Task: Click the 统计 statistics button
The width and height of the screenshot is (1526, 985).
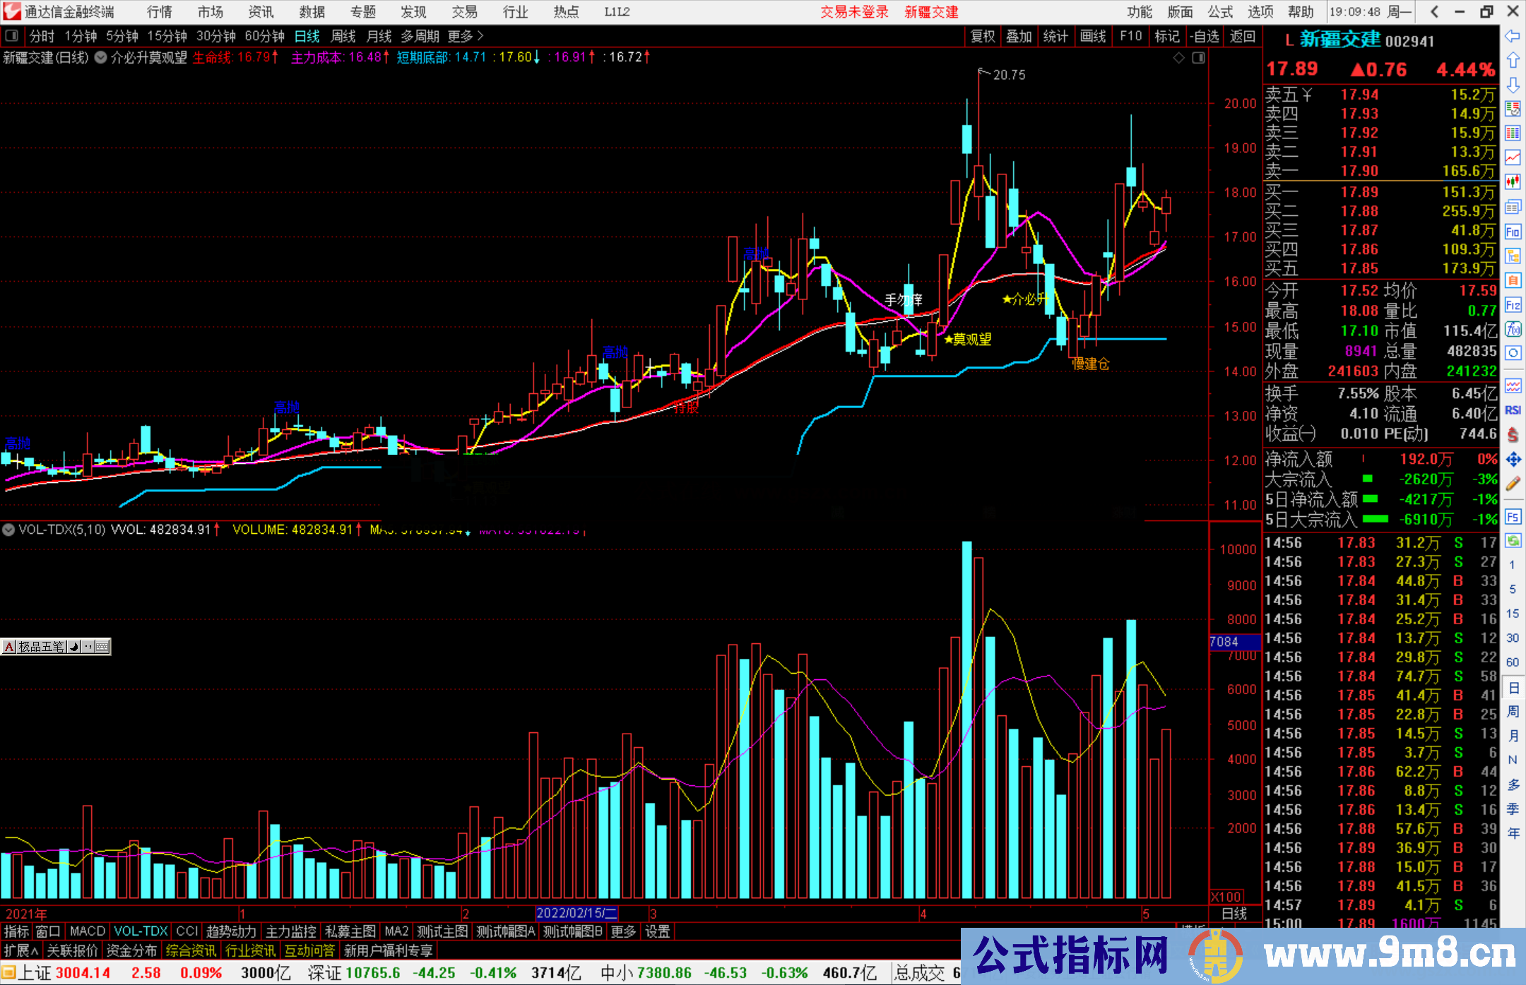Action: click(1056, 36)
